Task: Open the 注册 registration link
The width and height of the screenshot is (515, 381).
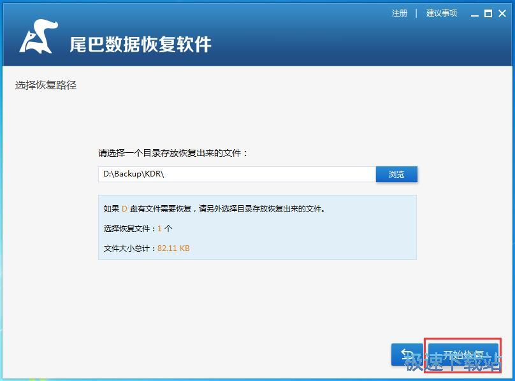Action: tap(400, 13)
